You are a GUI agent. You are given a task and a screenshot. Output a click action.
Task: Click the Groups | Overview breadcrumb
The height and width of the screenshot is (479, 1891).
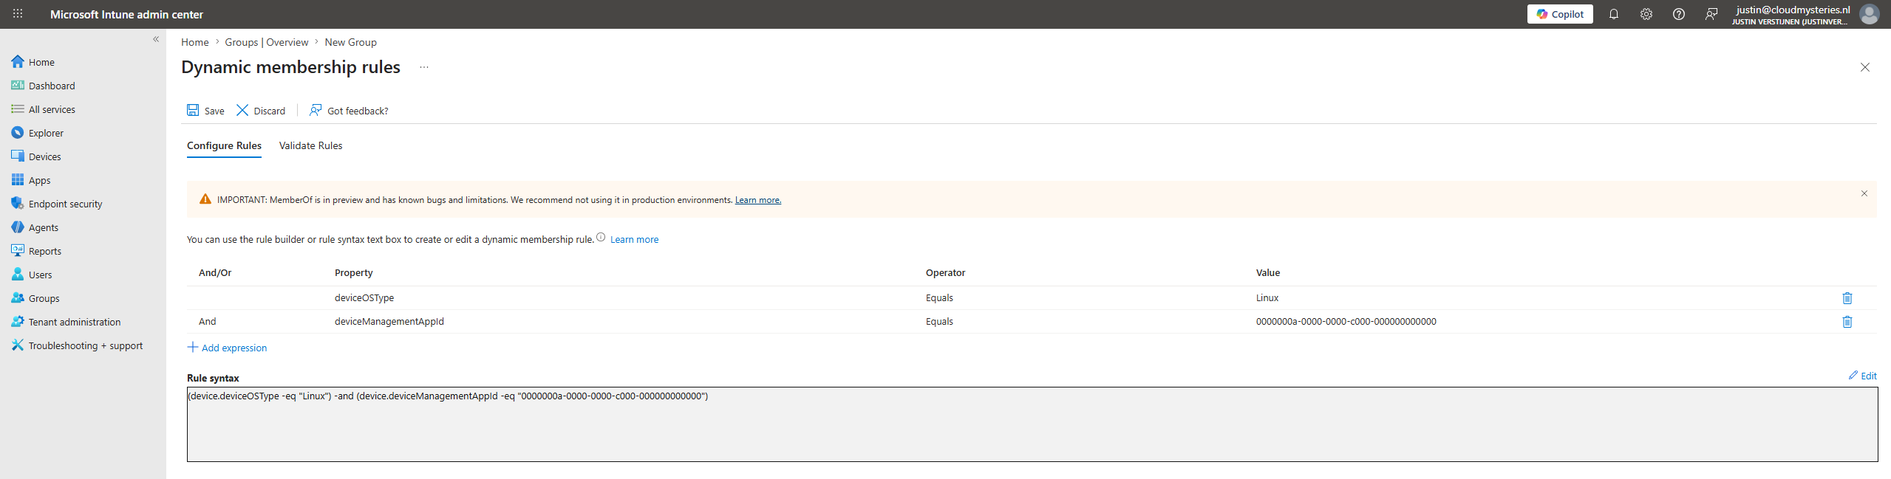(267, 42)
